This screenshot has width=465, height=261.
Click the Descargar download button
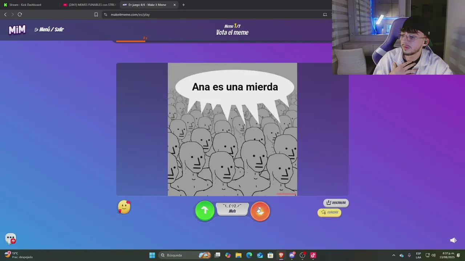coord(336,203)
